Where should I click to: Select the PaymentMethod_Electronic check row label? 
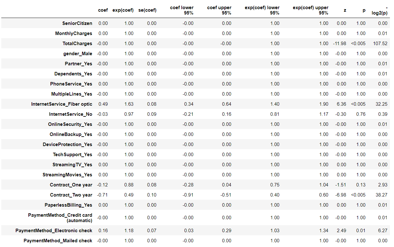pyautogui.click(x=54, y=231)
